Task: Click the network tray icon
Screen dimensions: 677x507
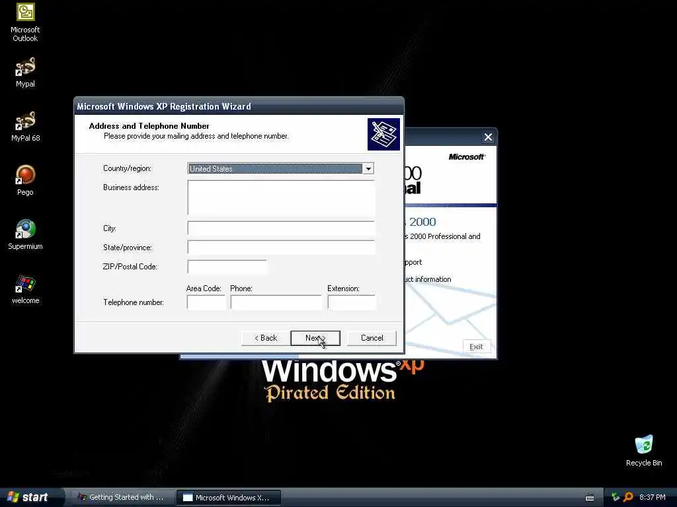Action: pos(616,497)
